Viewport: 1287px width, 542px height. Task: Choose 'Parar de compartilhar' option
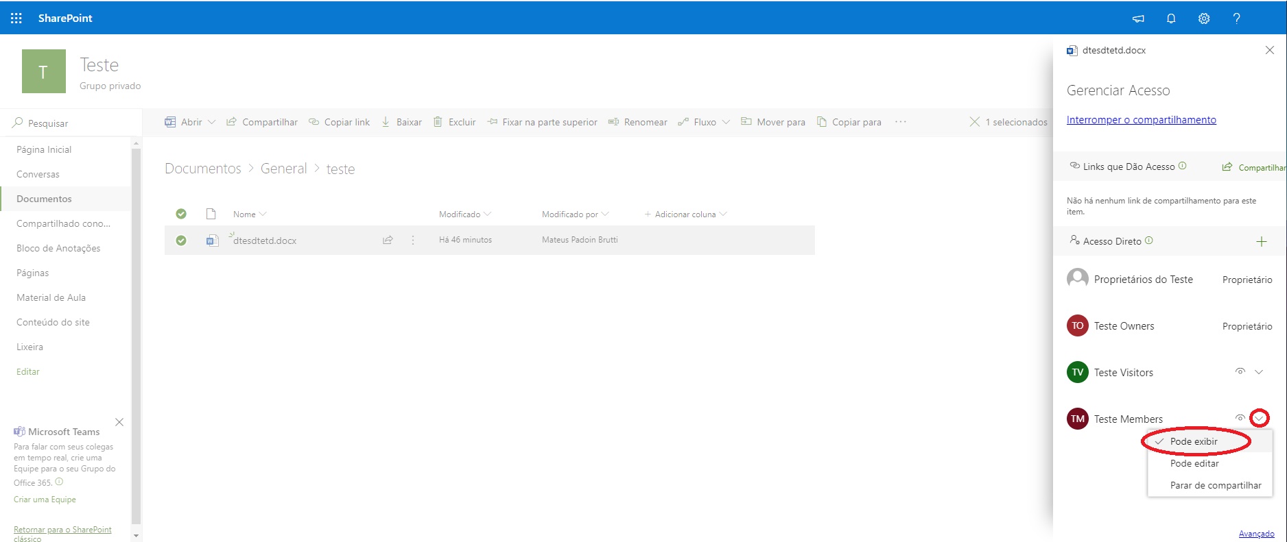(x=1216, y=485)
